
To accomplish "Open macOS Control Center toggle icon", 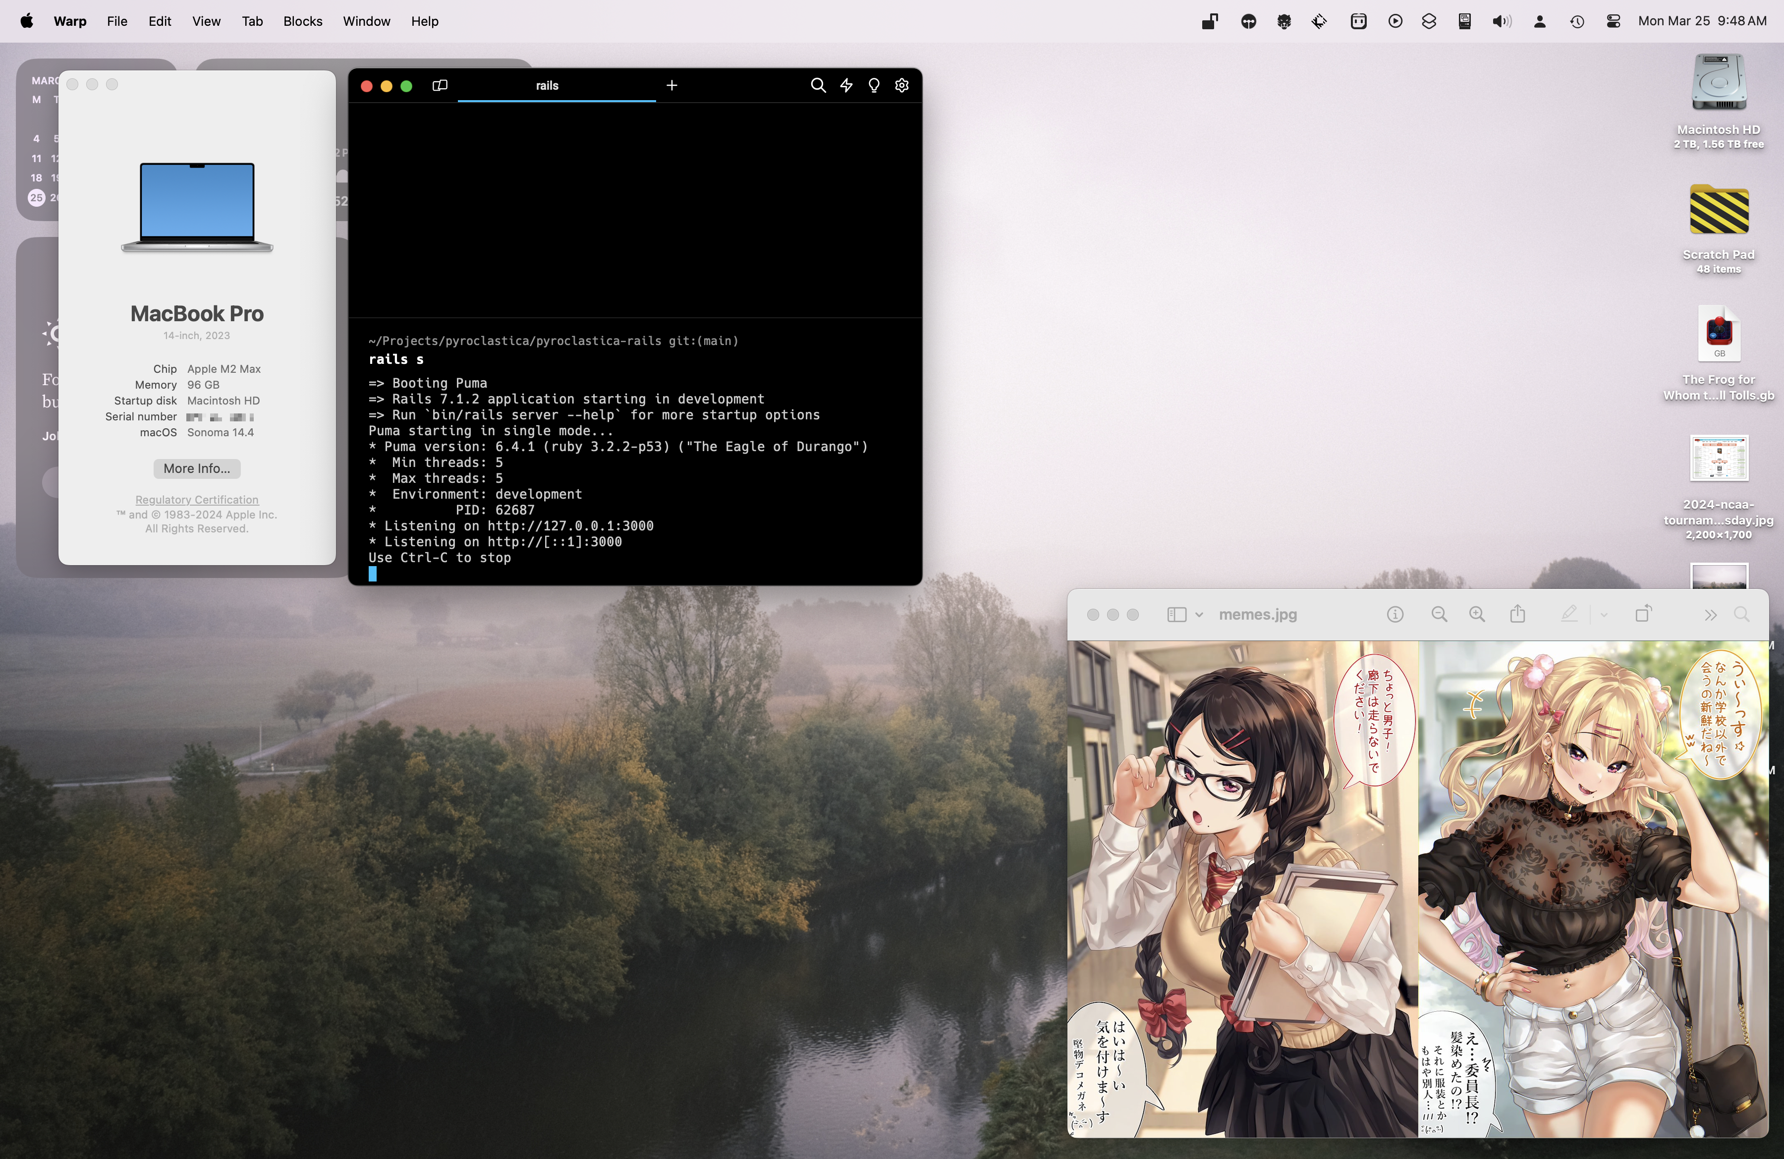I will coord(1613,21).
